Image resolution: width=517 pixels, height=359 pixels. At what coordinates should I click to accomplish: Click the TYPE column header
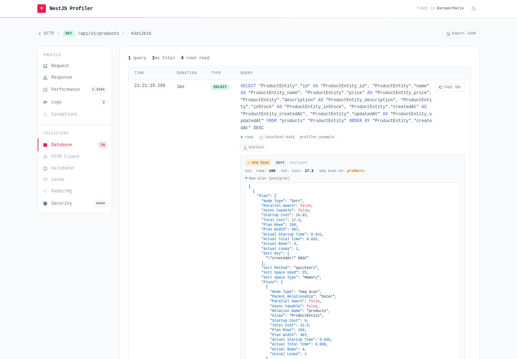[x=216, y=73]
